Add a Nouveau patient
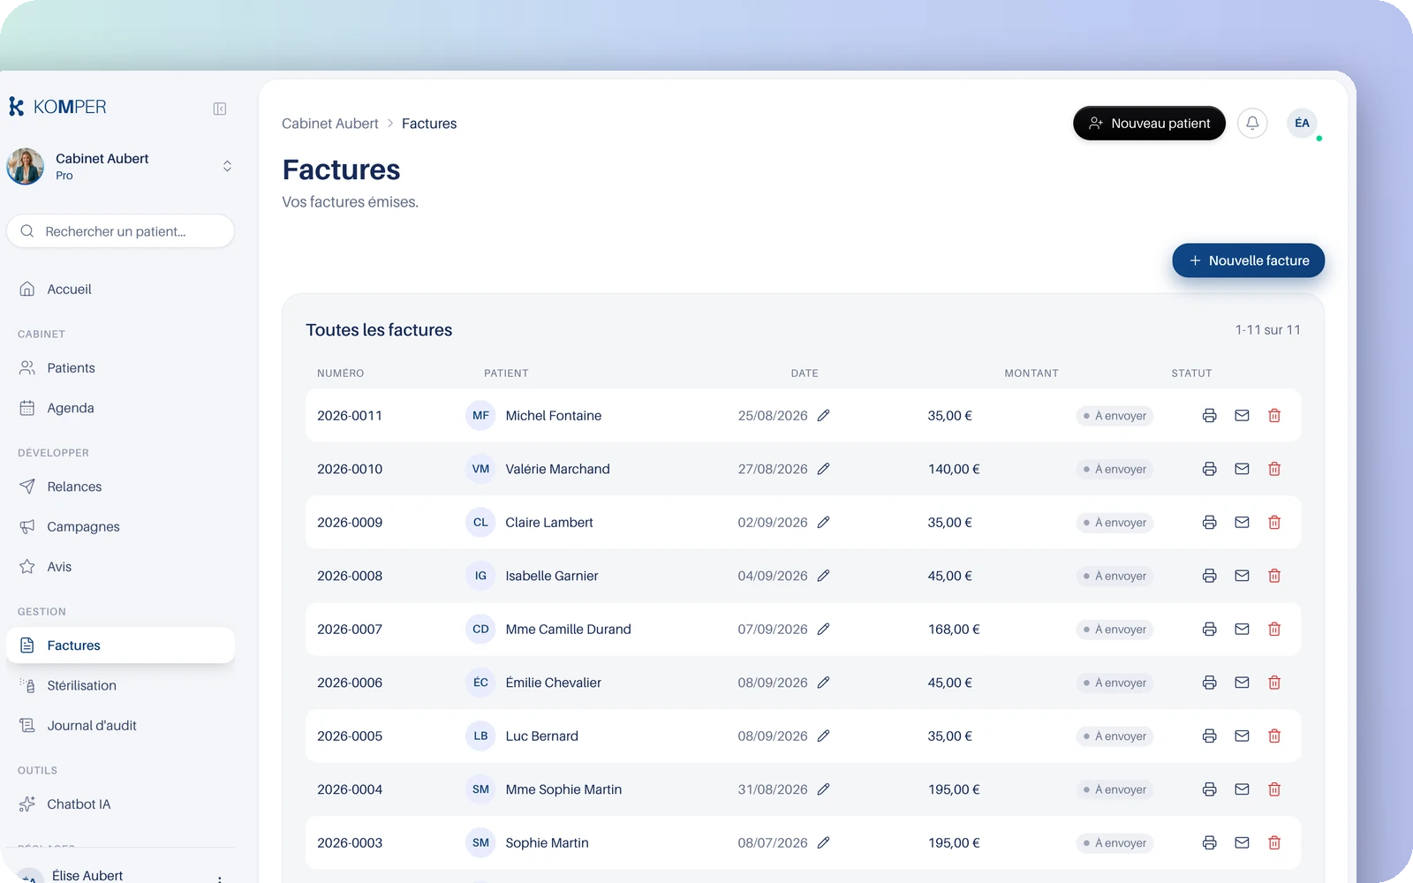The image size is (1413, 883). tap(1149, 124)
